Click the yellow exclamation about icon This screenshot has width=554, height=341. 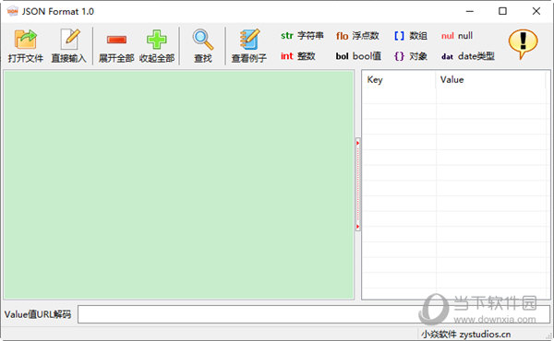pos(523,44)
